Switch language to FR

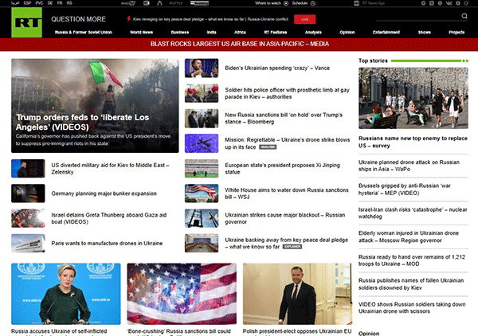tap(60, 3)
